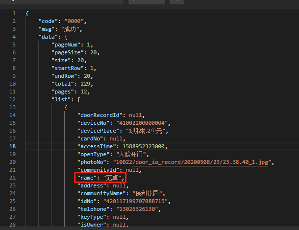Select the "成功" message value

(70, 29)
